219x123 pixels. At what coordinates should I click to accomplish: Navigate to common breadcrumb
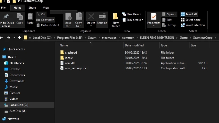128,38
